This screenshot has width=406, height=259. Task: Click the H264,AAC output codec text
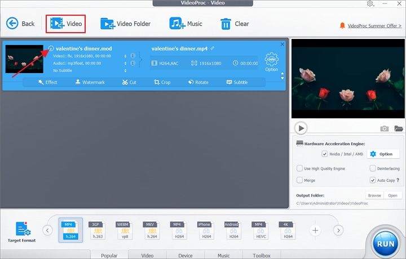pyautogui.click(x=169, y=63)
